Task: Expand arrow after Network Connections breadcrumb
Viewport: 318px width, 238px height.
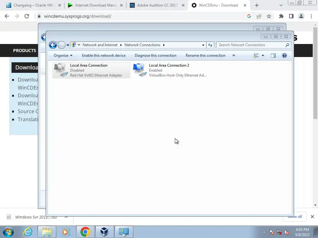Action: [164, 45]
